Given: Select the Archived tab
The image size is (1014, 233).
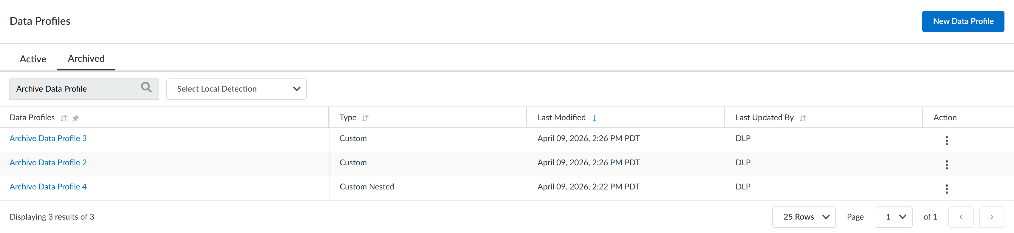Looking at the screenshot, I should point(86,59).
